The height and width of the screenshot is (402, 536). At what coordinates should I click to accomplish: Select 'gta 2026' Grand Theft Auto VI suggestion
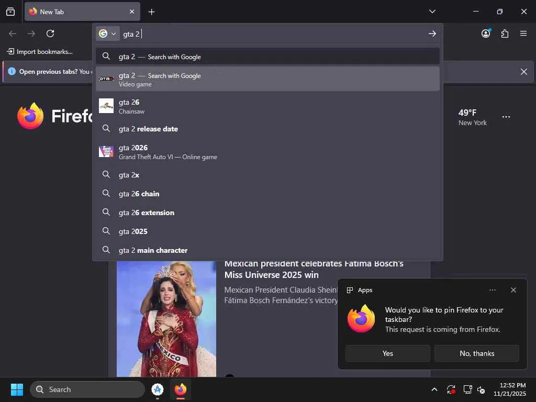pyautogui.click(x=267, y=152)
